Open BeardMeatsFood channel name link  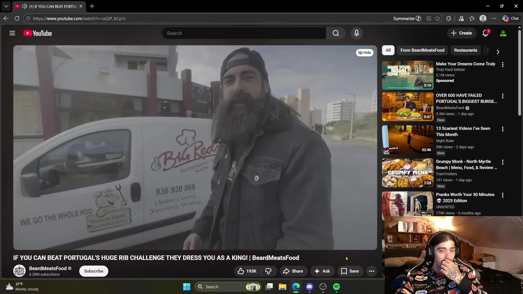(x=48, y=268)
